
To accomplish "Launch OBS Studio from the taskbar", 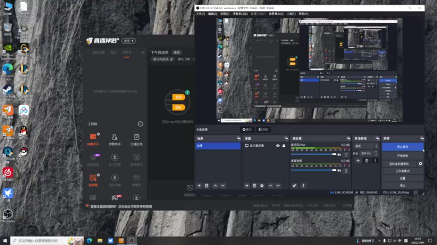I will coord(132,241).
